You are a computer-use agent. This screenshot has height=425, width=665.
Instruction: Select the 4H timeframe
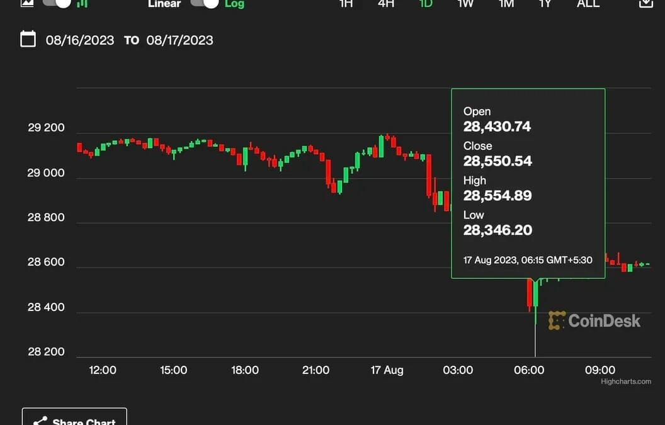[x=386, y=3]
